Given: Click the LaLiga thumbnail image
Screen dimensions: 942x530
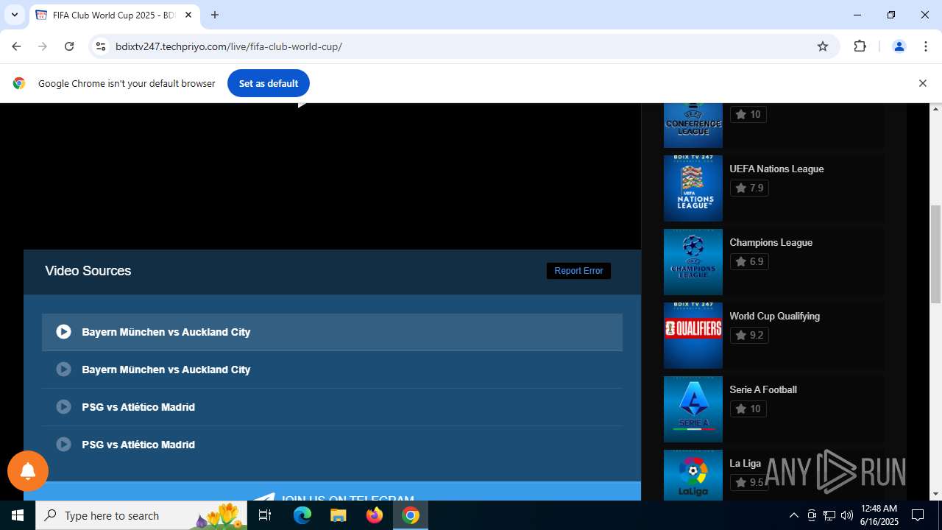Looking at the screenshot, I should (x=693, y=475).
